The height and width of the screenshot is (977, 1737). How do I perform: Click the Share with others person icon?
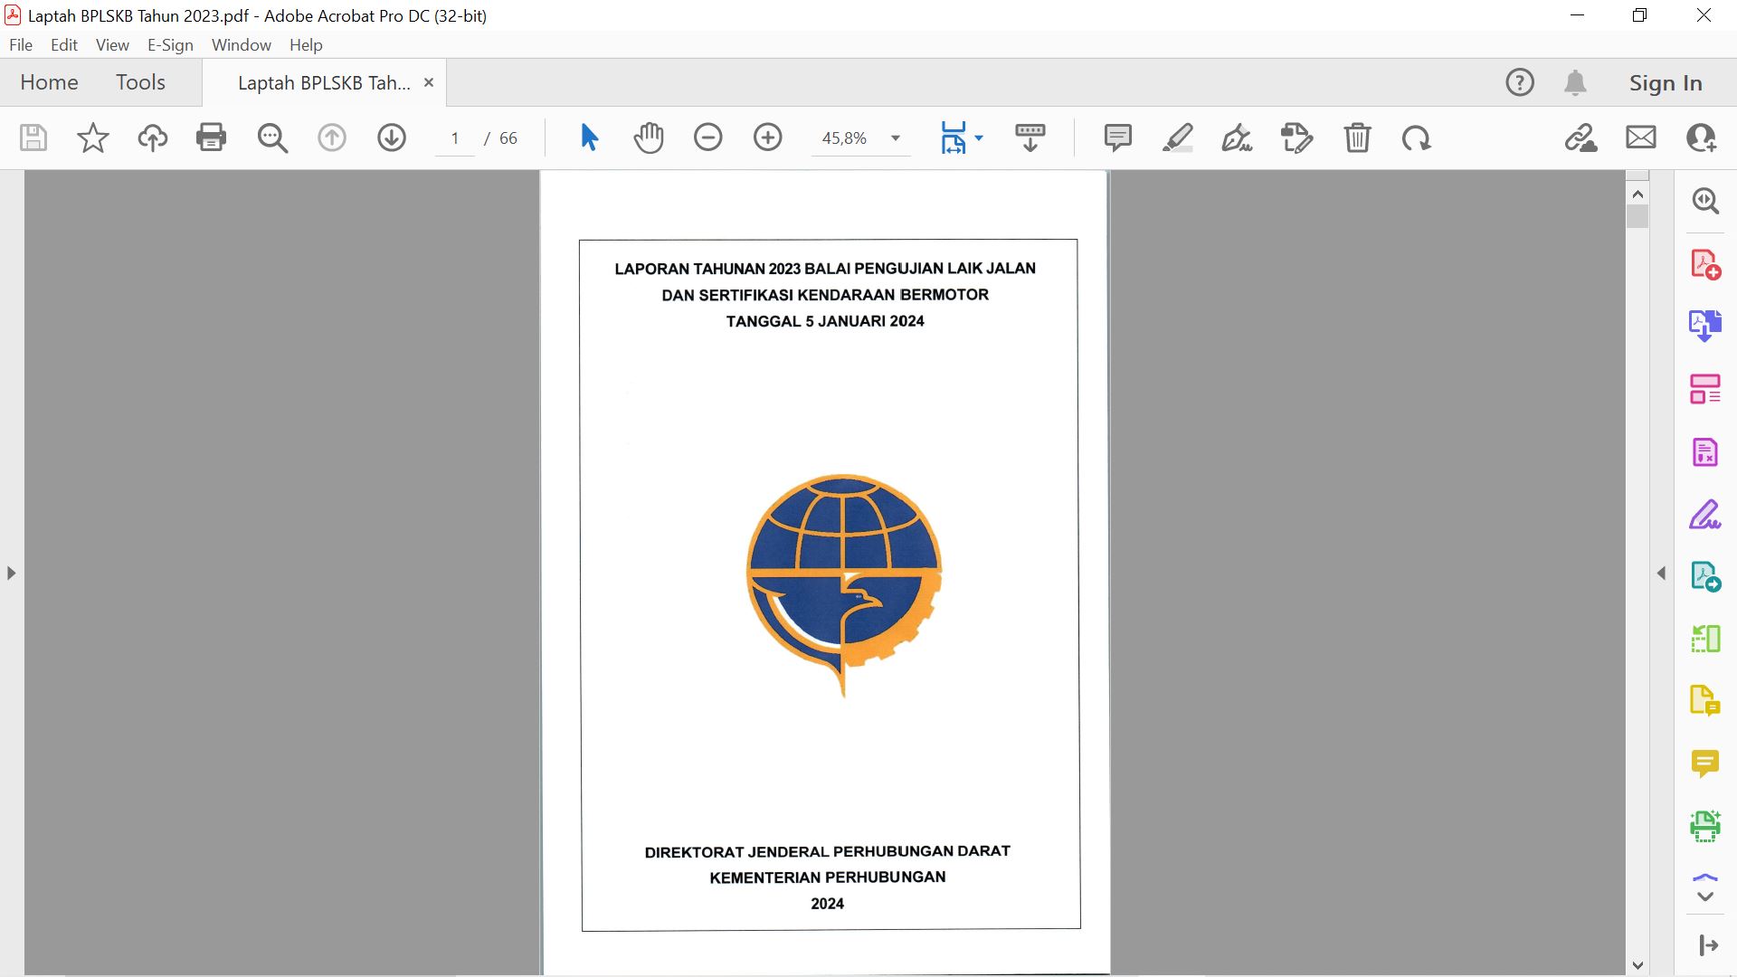(x=1701, y=138)
